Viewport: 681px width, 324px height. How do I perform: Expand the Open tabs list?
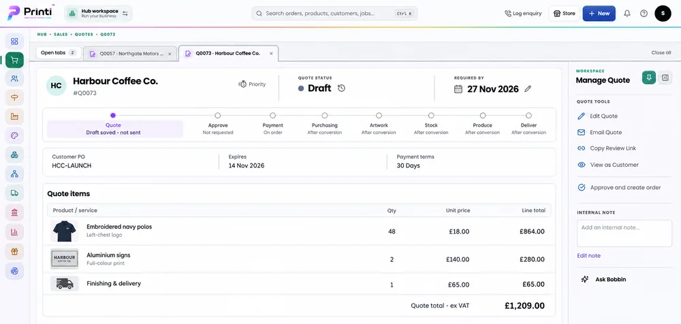coord(58,53)
